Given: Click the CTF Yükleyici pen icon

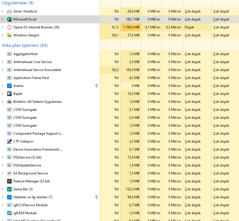Looking at the screenshot, I should 9,141.
